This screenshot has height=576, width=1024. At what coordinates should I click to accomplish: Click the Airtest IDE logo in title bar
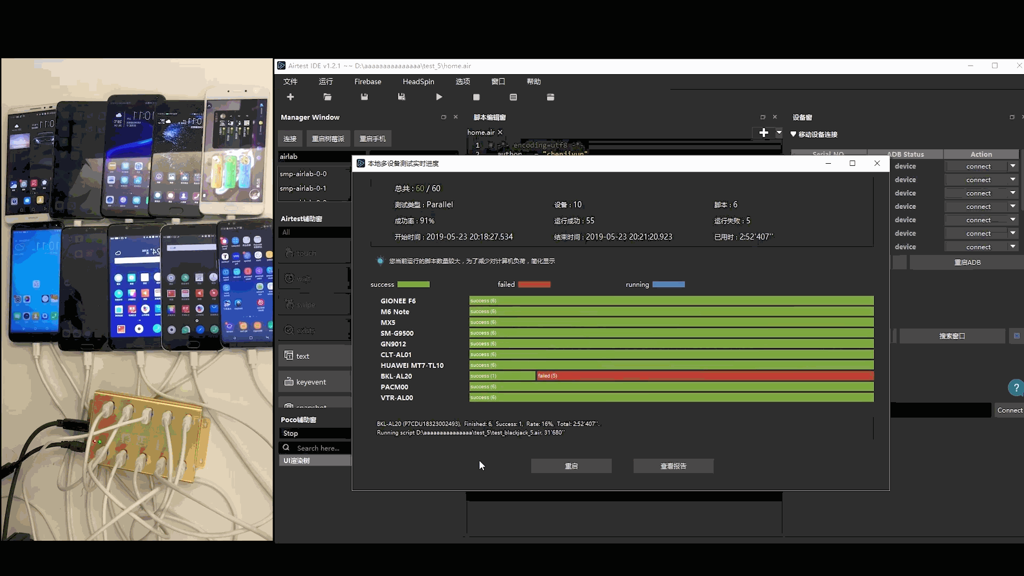point(281,66)
